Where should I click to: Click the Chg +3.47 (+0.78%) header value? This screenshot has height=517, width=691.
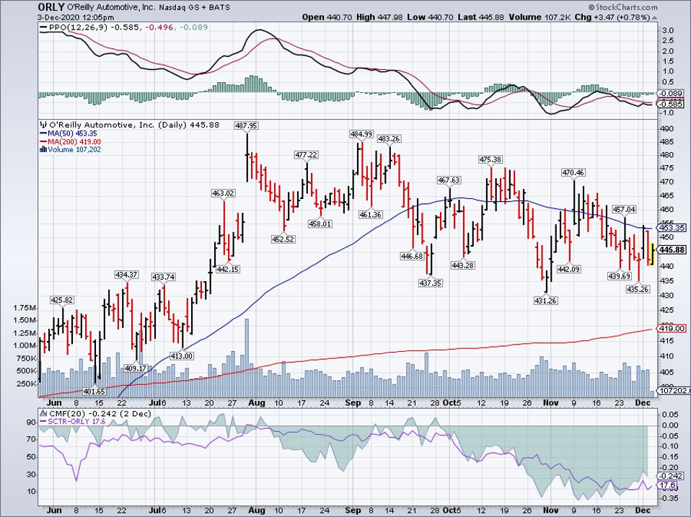coord(612,17)
